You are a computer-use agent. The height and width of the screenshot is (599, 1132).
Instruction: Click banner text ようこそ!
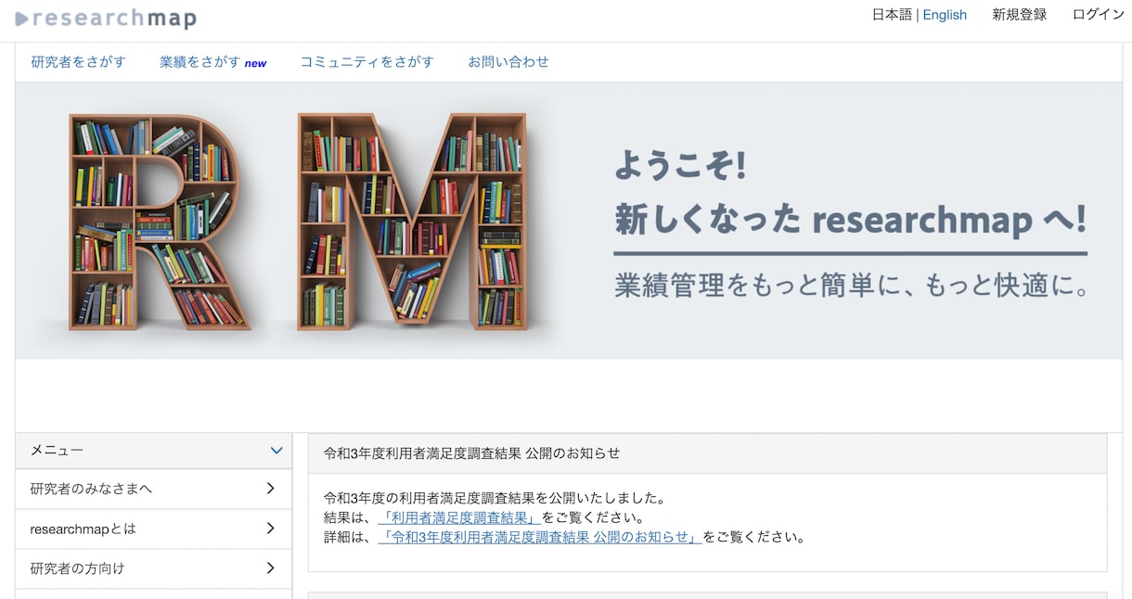[679, 166]
